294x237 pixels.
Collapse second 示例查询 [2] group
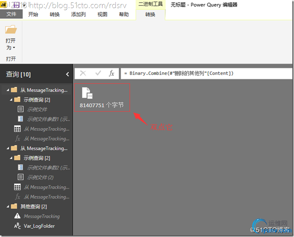point(11,158)
